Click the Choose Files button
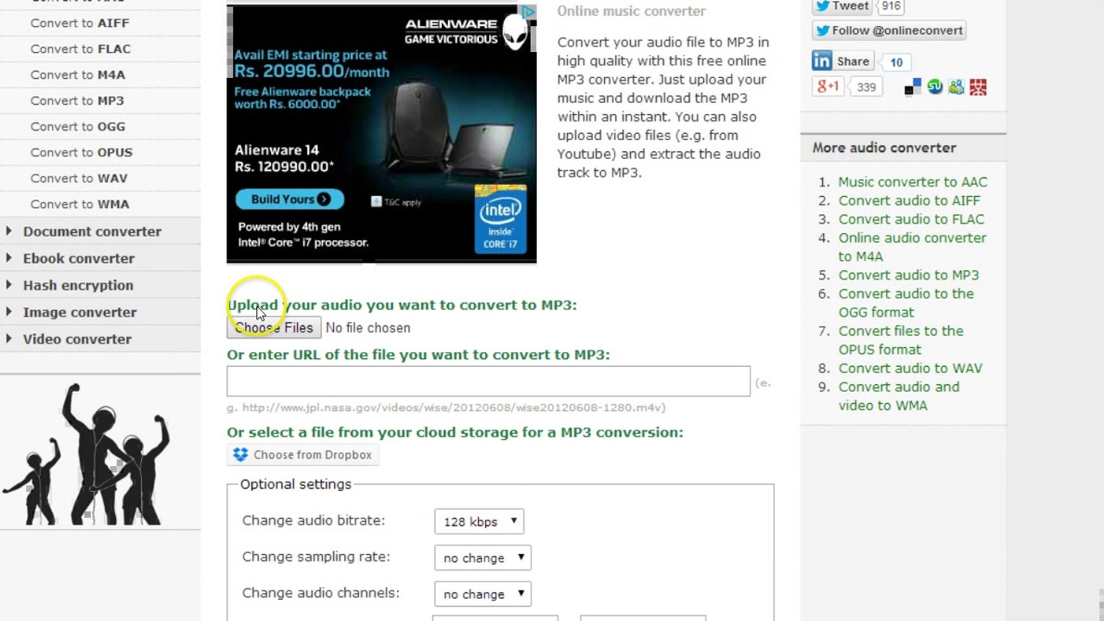 pyautogui.click(x=273, y=327)
